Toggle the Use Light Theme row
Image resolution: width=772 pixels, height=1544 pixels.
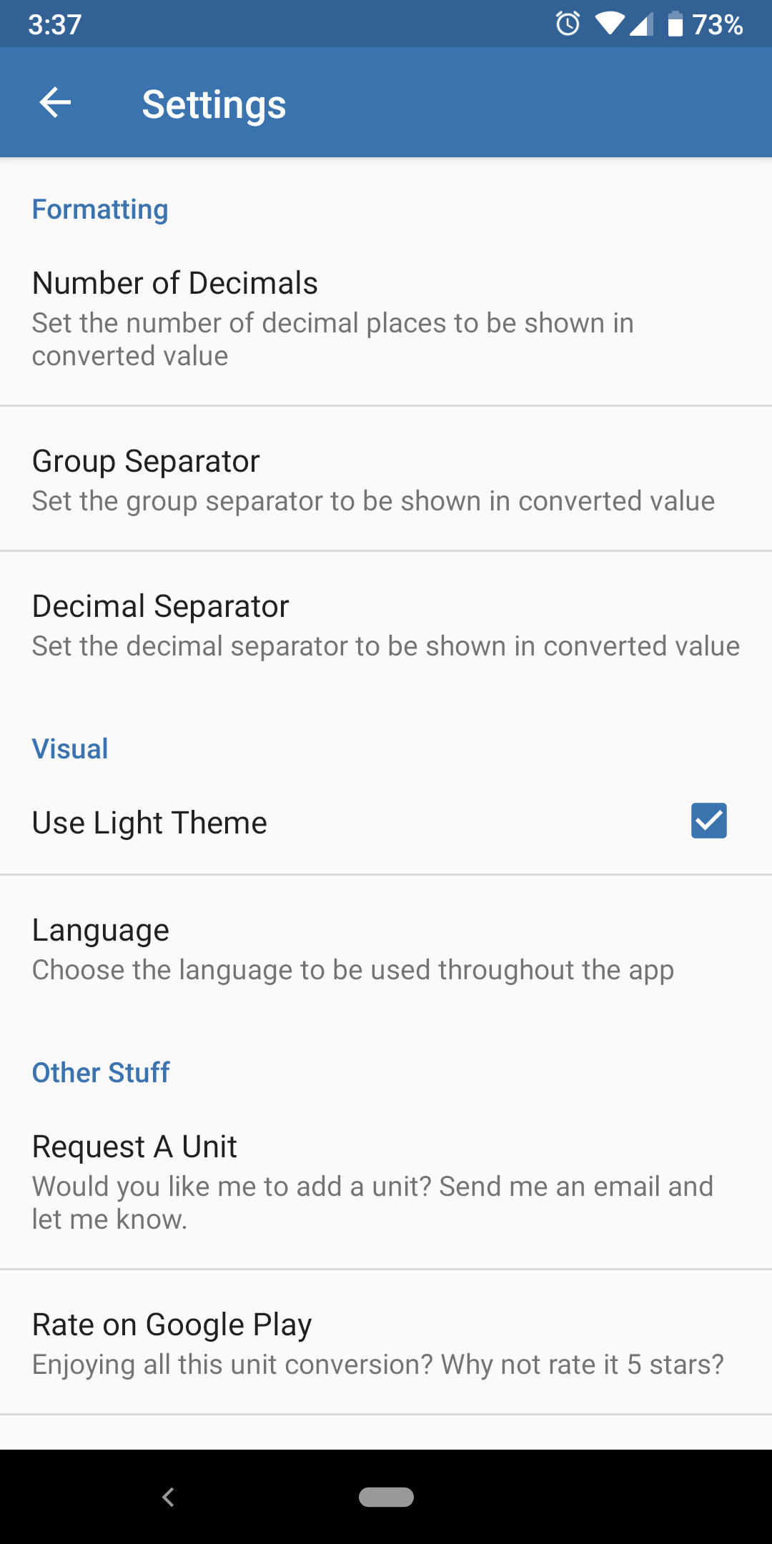coord(386,821)
